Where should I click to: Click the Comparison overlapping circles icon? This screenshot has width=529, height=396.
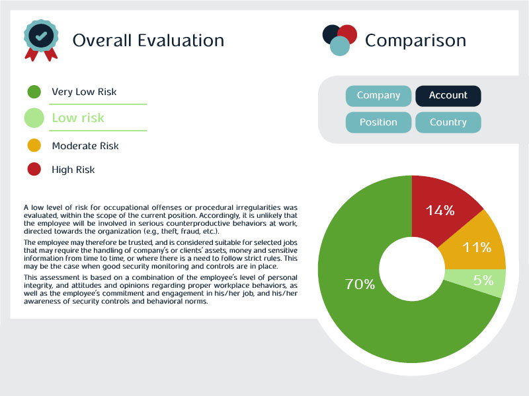(340, 39)
